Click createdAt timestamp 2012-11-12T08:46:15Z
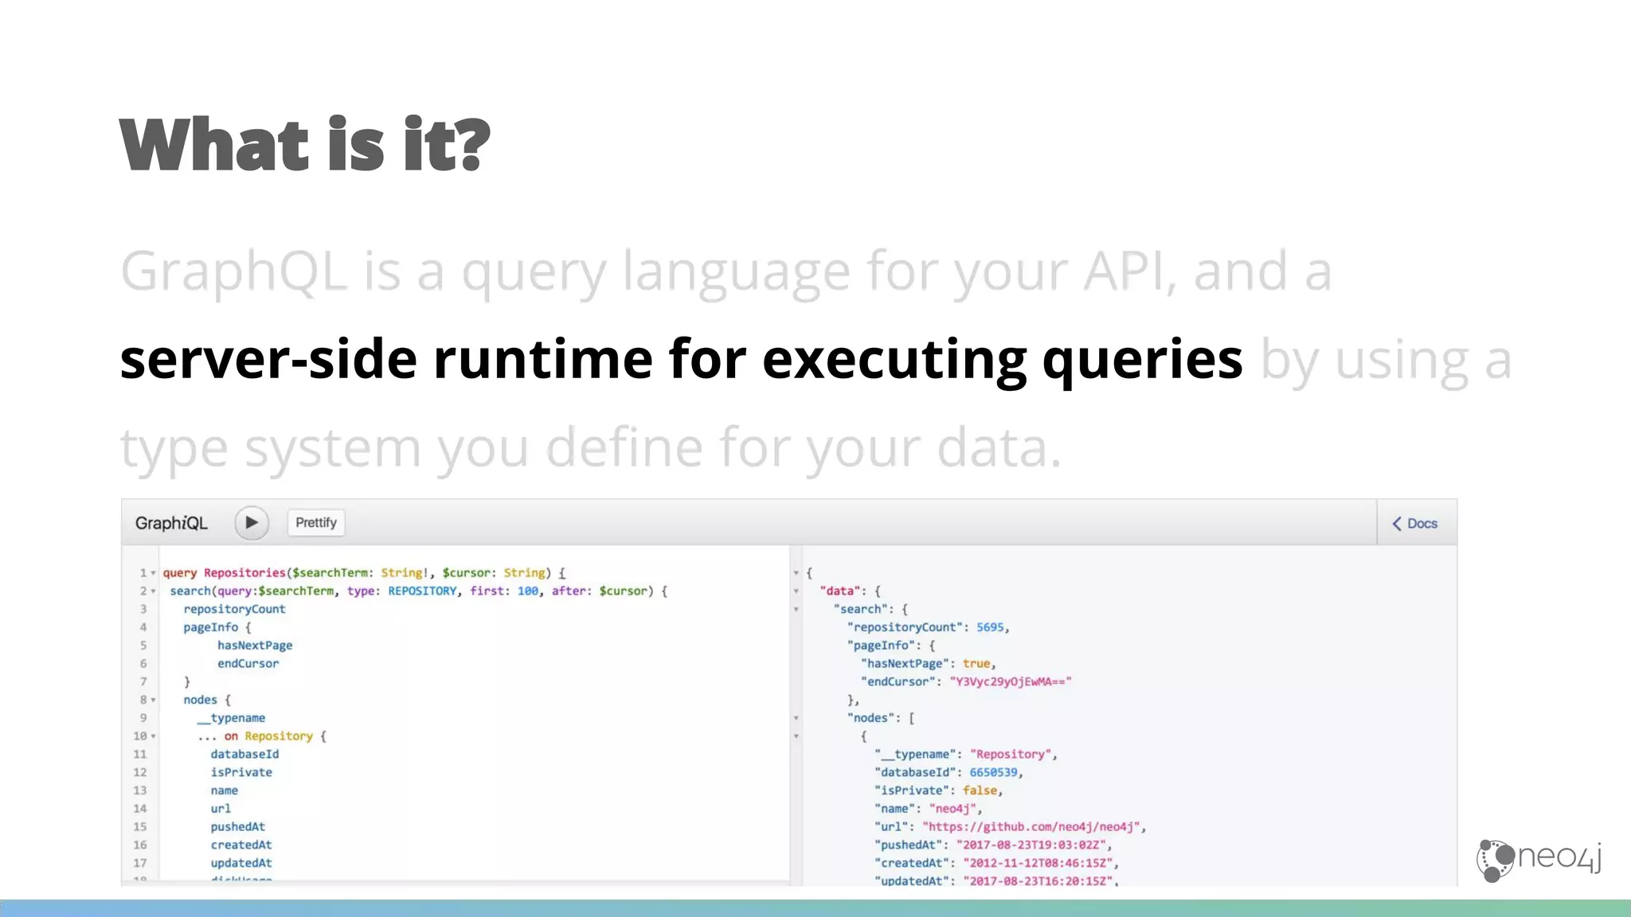The height and width of the screenshot is (917, 1631). (x=1038, y=863)
